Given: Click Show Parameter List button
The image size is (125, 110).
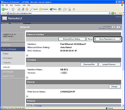Looking at the screenshot, I should (107, 39).
